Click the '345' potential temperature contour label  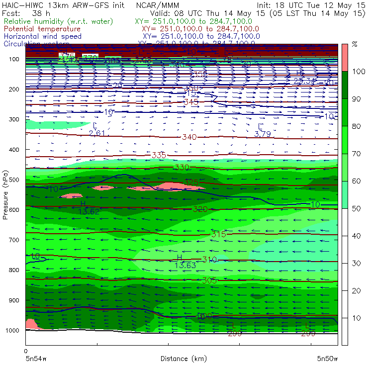click(x=191, y=102)
